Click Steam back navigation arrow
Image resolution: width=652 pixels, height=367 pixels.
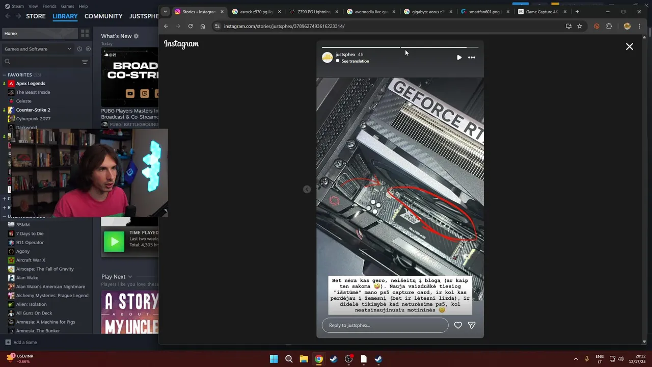8,16
